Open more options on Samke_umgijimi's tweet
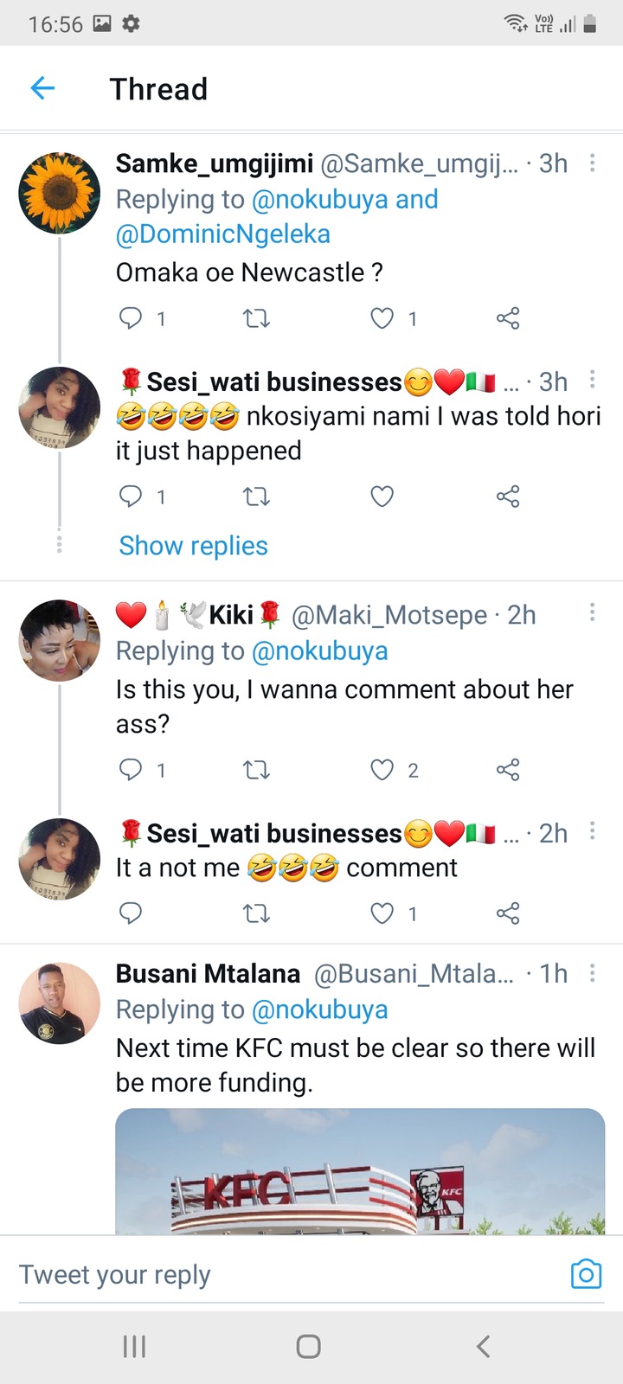The image size is (623, 1384). (592, 163)
